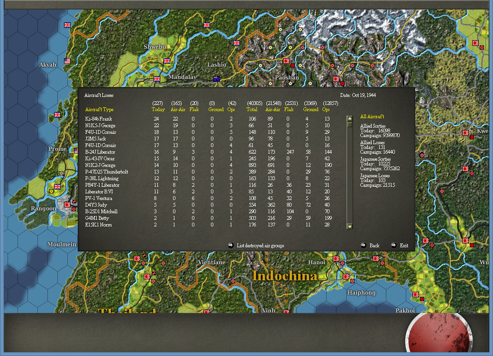The image size is (493, 356).
Task: Exit the Aircraft Losses screen
Action: click(x=404, y=245)
